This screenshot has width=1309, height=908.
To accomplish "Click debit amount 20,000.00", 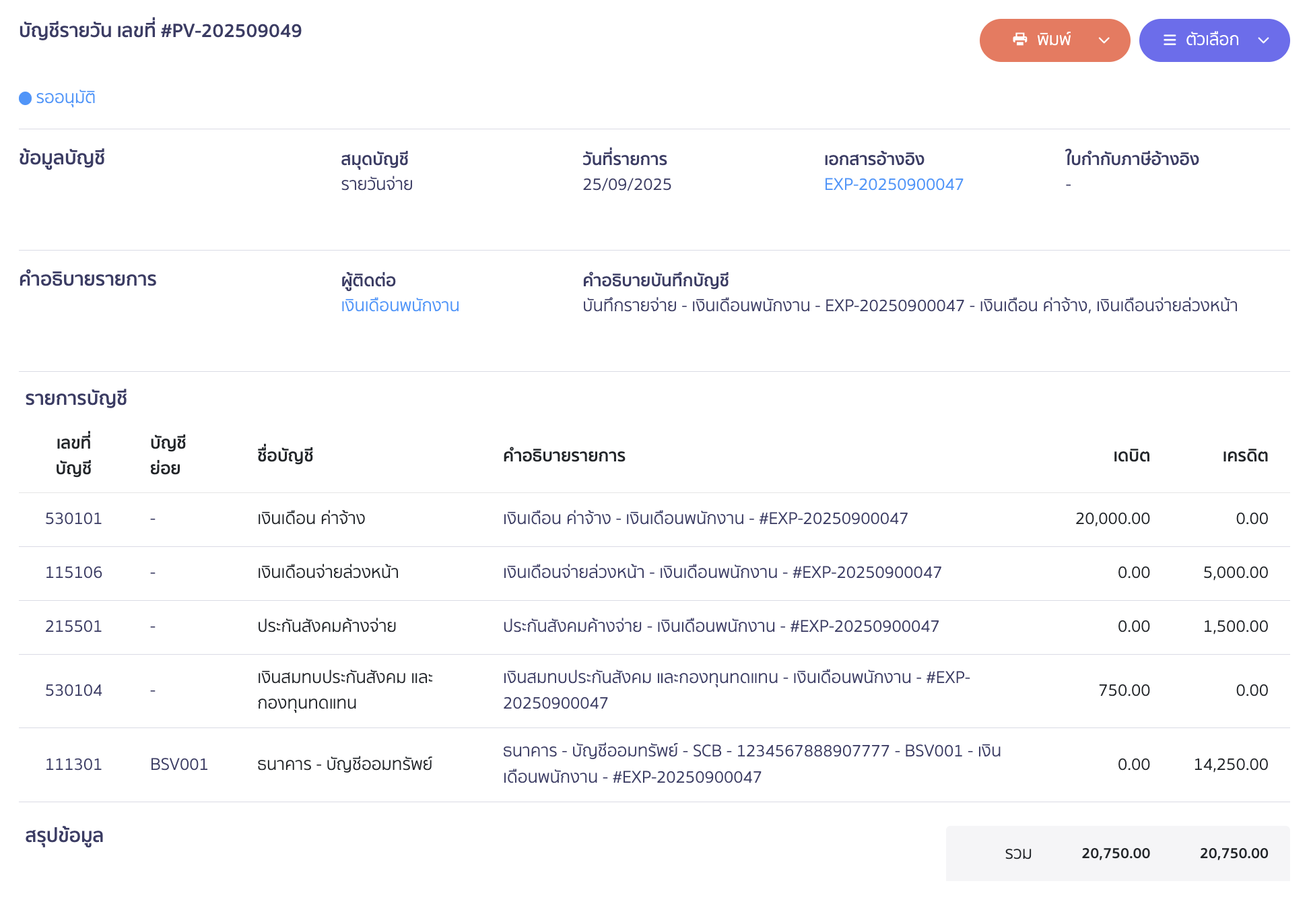I will (x=1112, y=519).
